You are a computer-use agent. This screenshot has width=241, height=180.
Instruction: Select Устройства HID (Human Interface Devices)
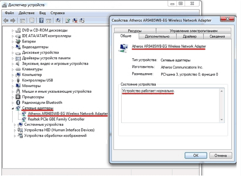click(59, 130)
